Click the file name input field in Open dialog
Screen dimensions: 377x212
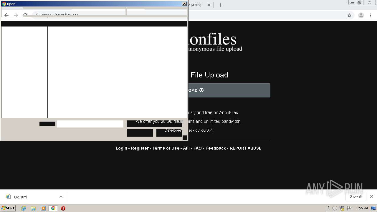tap(90, 124)
